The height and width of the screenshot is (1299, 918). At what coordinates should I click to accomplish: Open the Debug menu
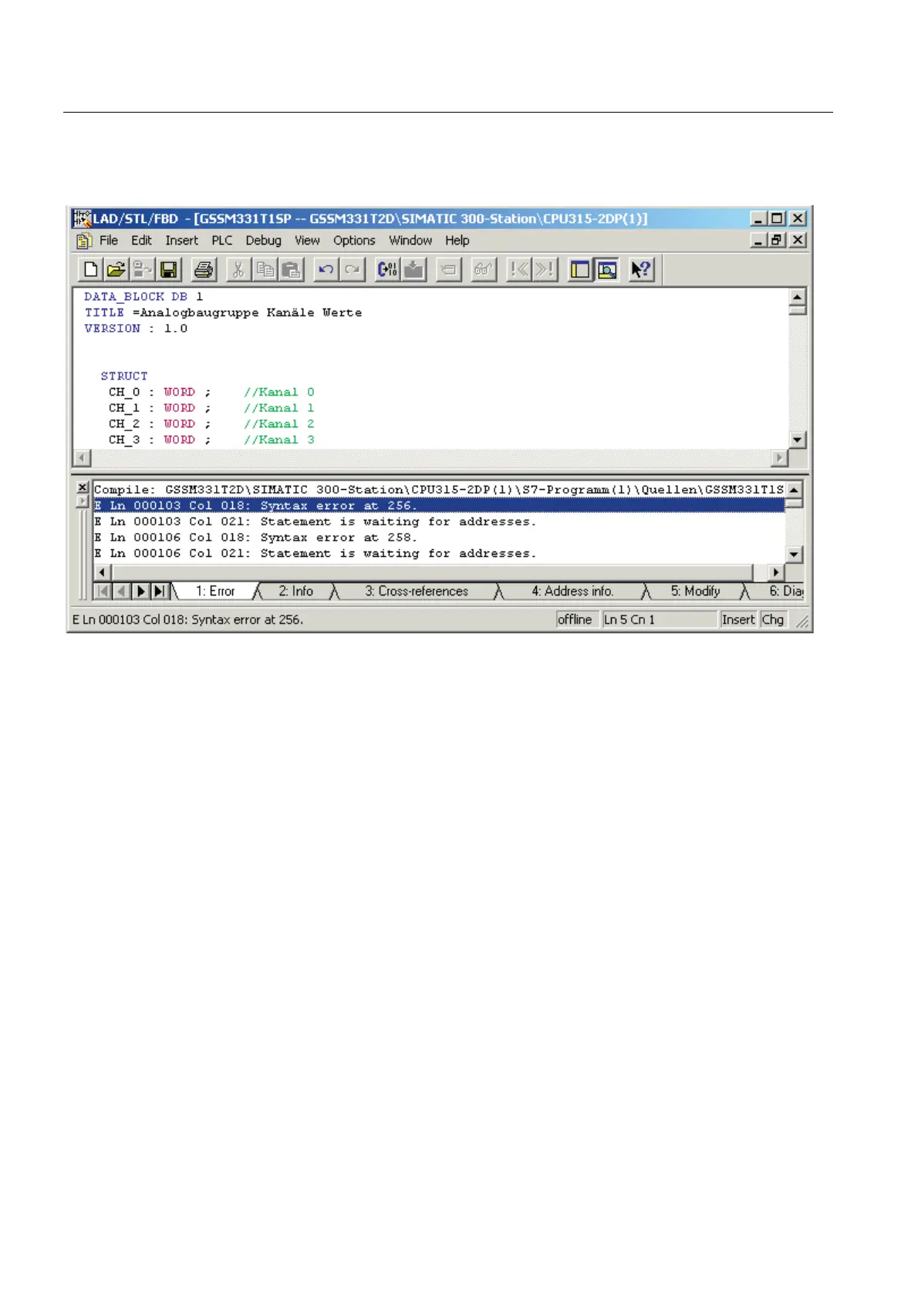263,241
